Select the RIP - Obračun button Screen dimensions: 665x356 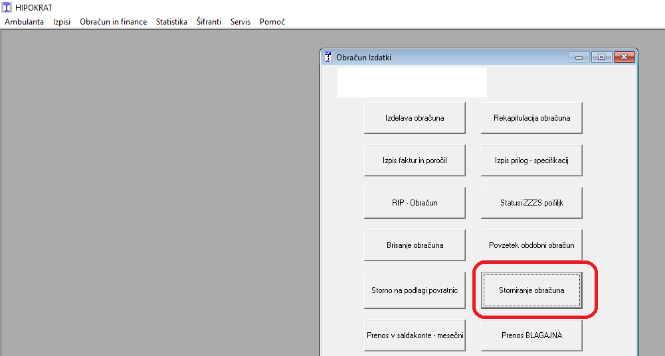[x=415, y=203]
